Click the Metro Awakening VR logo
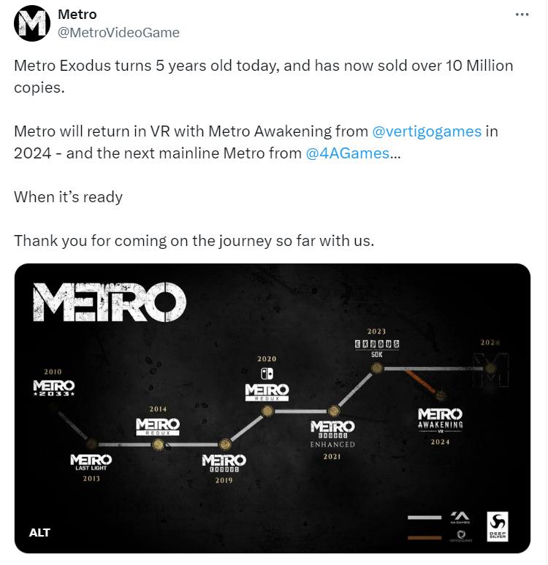The width and height of the screenshot is (548, 565). (440, 418)
